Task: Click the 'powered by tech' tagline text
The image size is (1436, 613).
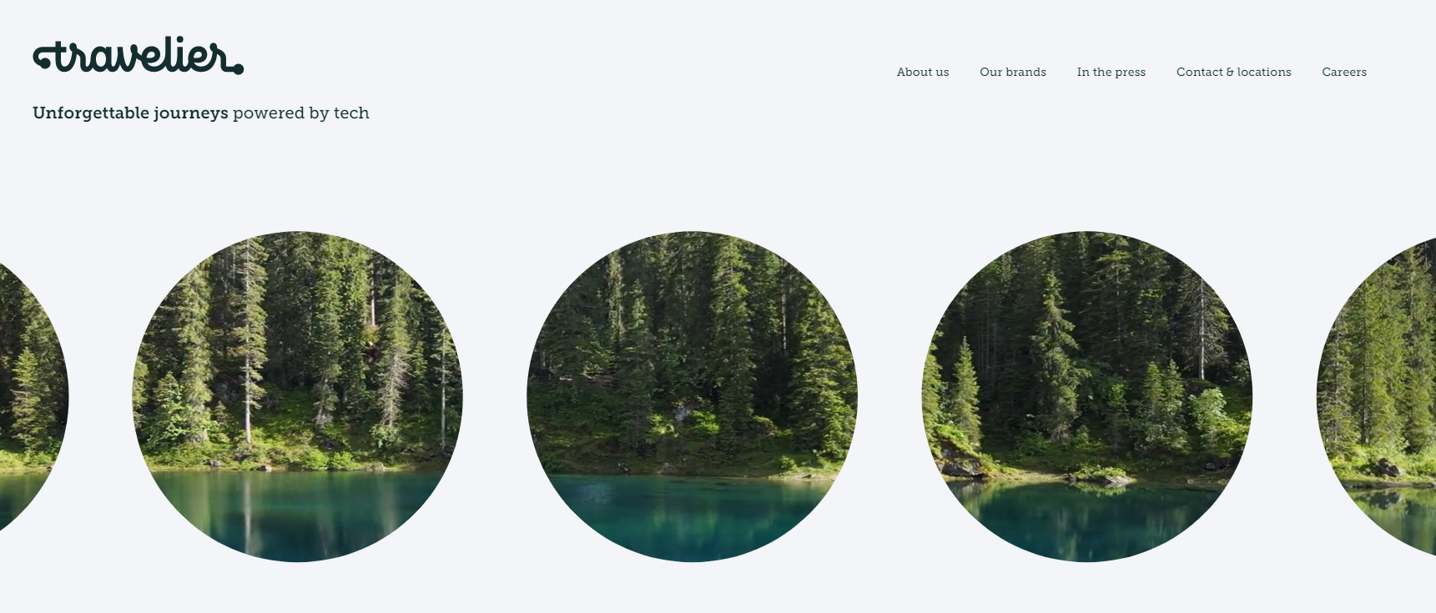Action: pyautogui.click(x=301, y=113)
